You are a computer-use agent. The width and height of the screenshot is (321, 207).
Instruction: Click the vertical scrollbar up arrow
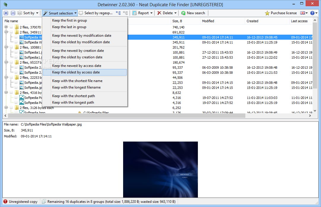(315, 20)
